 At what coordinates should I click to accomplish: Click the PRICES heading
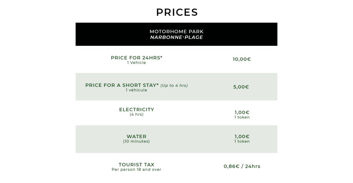[x=177, y=12]
